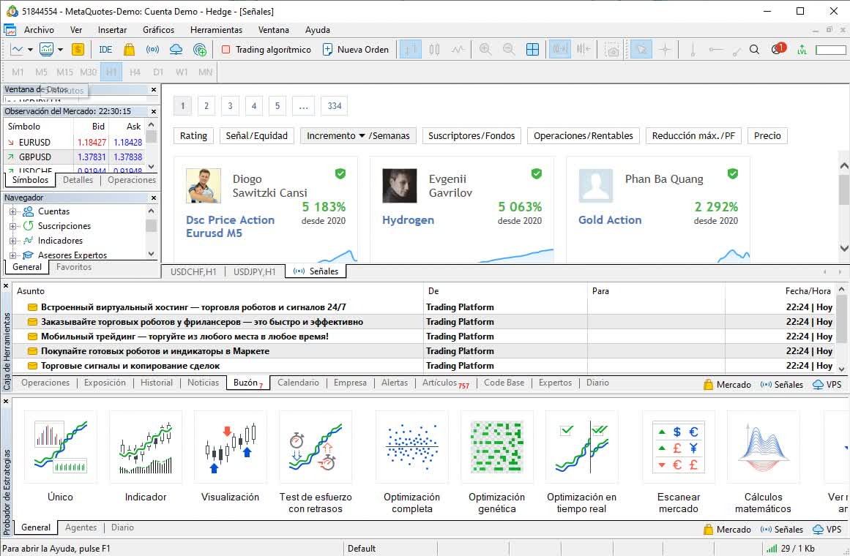Select Optimización genética icon
Viewport: 850px width, 556px height.
click(x=496, y=447)
